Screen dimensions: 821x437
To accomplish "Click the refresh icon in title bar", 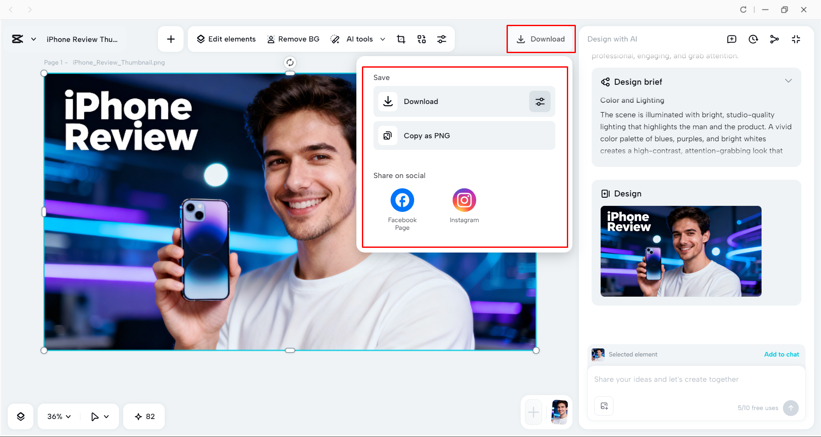I will (x=743, y=9).
